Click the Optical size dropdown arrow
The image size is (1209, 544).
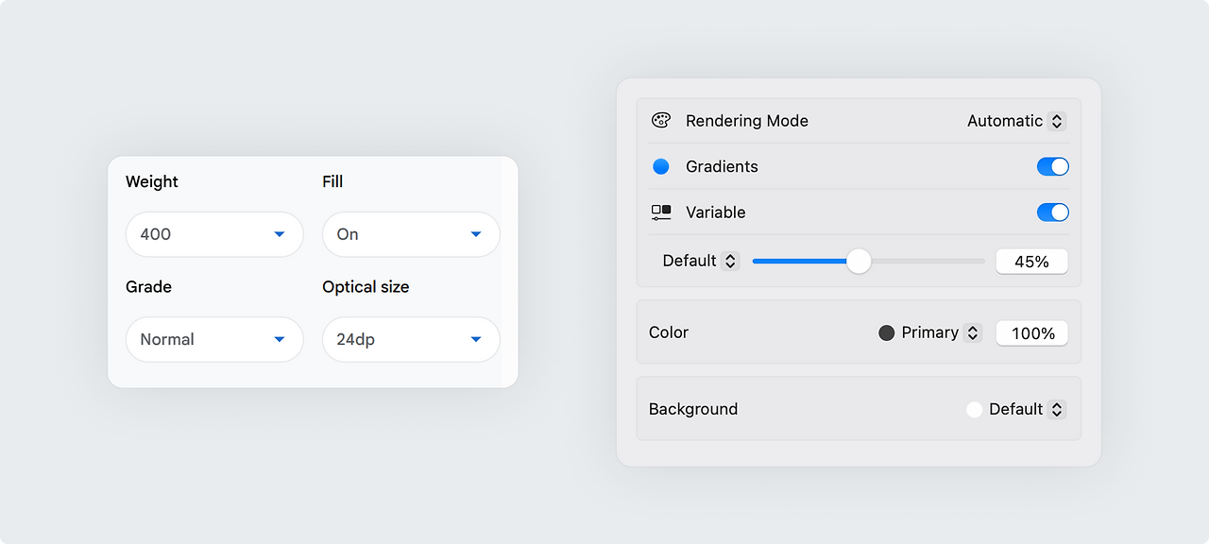point(476,339)
